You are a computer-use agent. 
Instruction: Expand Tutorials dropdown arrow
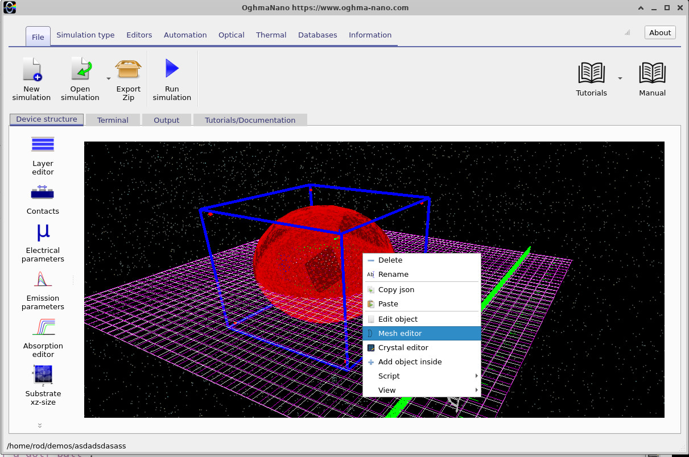point(620,78)
